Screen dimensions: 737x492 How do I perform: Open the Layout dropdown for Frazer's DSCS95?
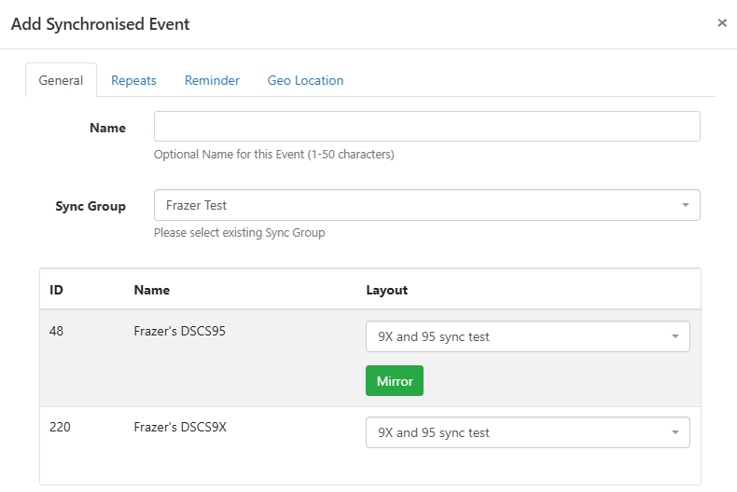click(518, 336)
